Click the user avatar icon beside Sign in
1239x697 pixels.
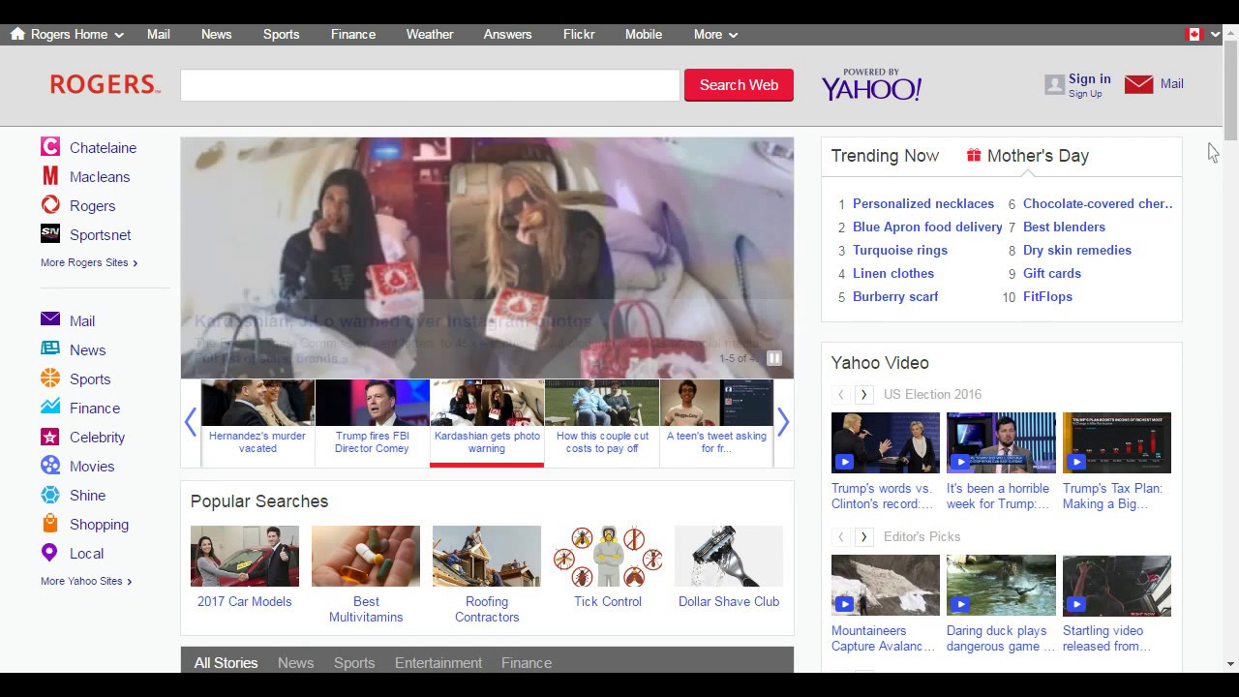[x=1054, y=85]
